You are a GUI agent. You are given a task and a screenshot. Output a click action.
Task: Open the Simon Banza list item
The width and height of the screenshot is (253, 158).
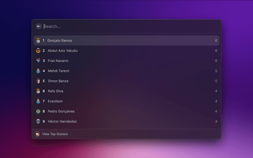click(x=126, y=81)
